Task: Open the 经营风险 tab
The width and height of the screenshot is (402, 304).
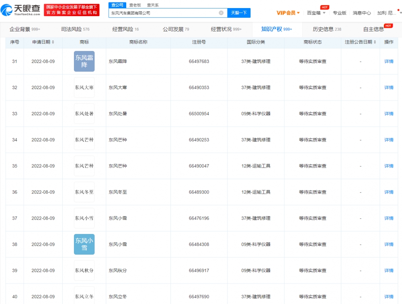Action: (125, 29)
